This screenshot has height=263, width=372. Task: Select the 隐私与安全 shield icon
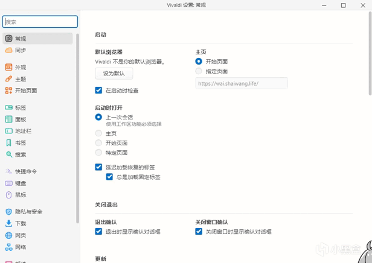(x=8, y=212)
